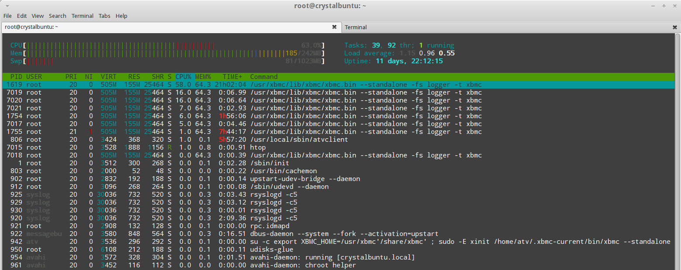Viewport: 681px width, 270px height.
Task: Click the Load average readout
Action: pyautogui.click(x=399, y=53)
